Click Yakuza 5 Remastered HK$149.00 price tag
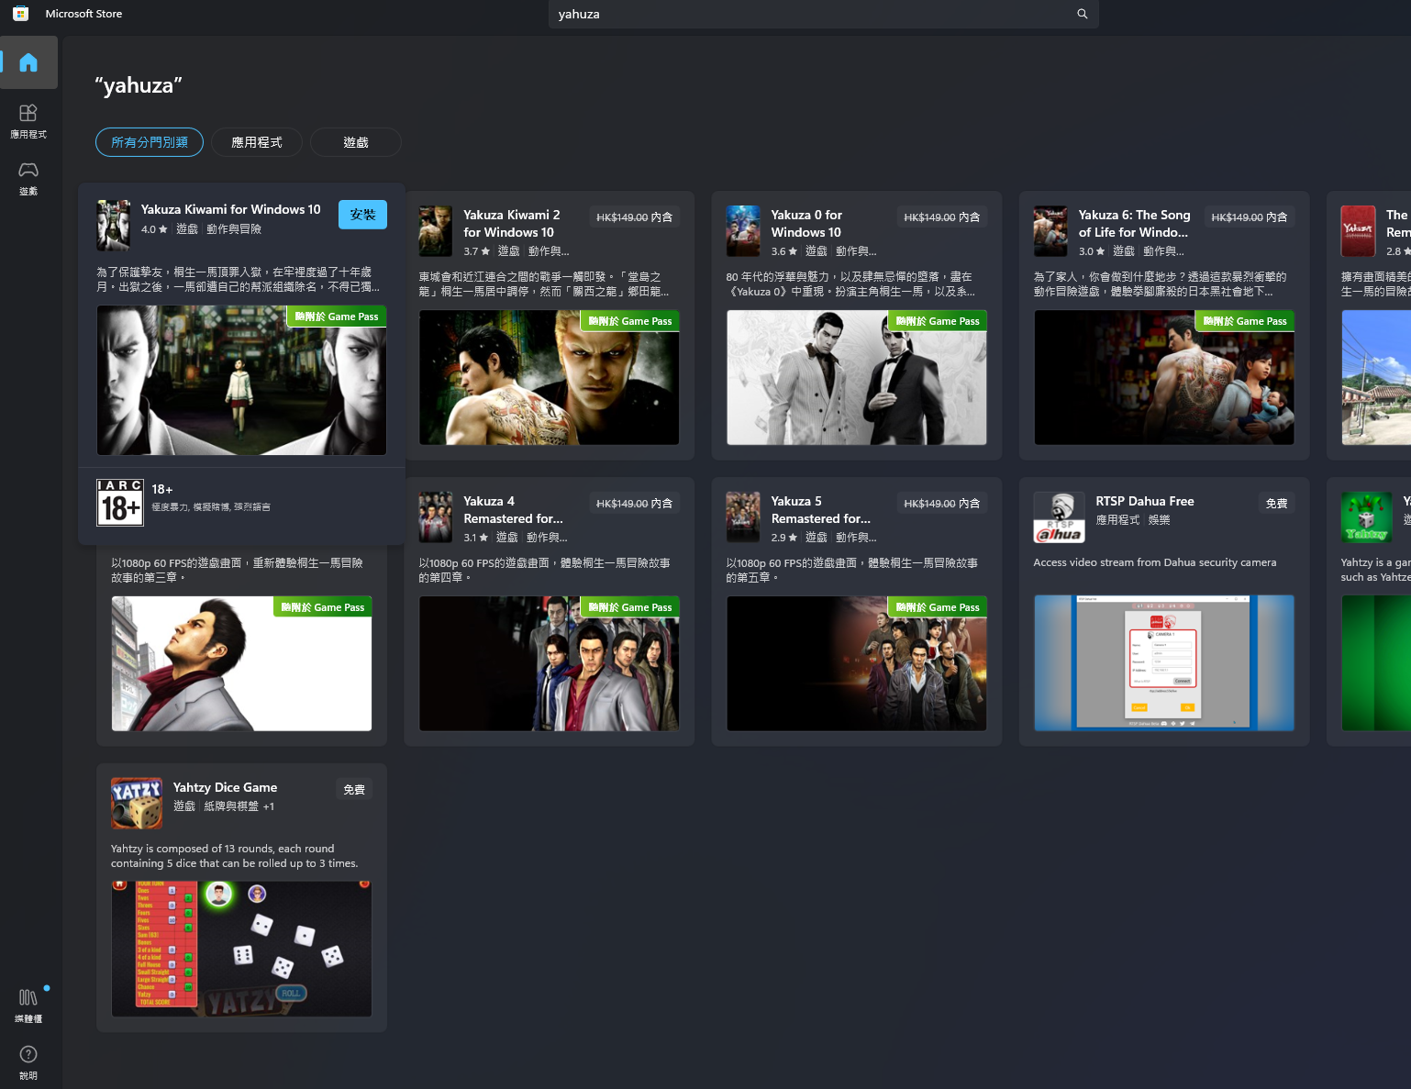Viewport: 1411px width, 1089px height. point(941,504)
